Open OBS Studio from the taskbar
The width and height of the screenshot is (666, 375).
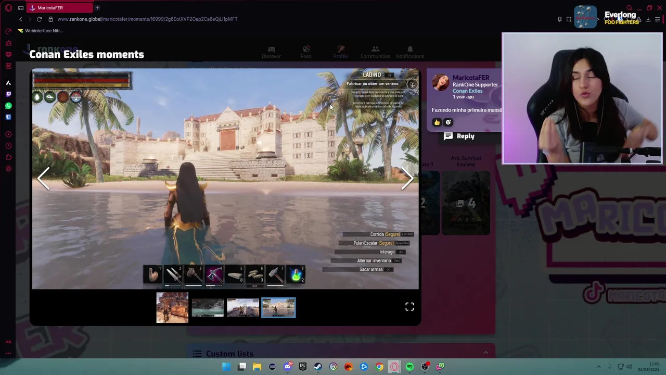(x=425, y=367)
